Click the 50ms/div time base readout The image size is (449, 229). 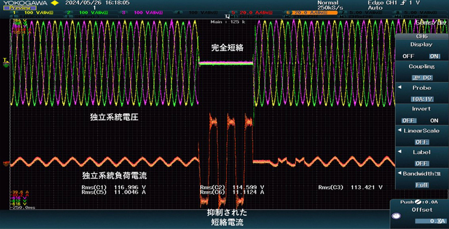coord(432,22)
